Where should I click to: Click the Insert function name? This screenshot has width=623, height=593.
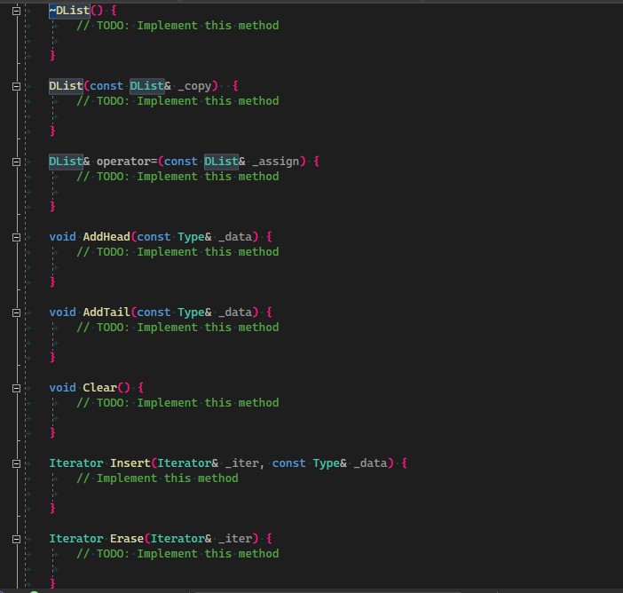point(130,463)
